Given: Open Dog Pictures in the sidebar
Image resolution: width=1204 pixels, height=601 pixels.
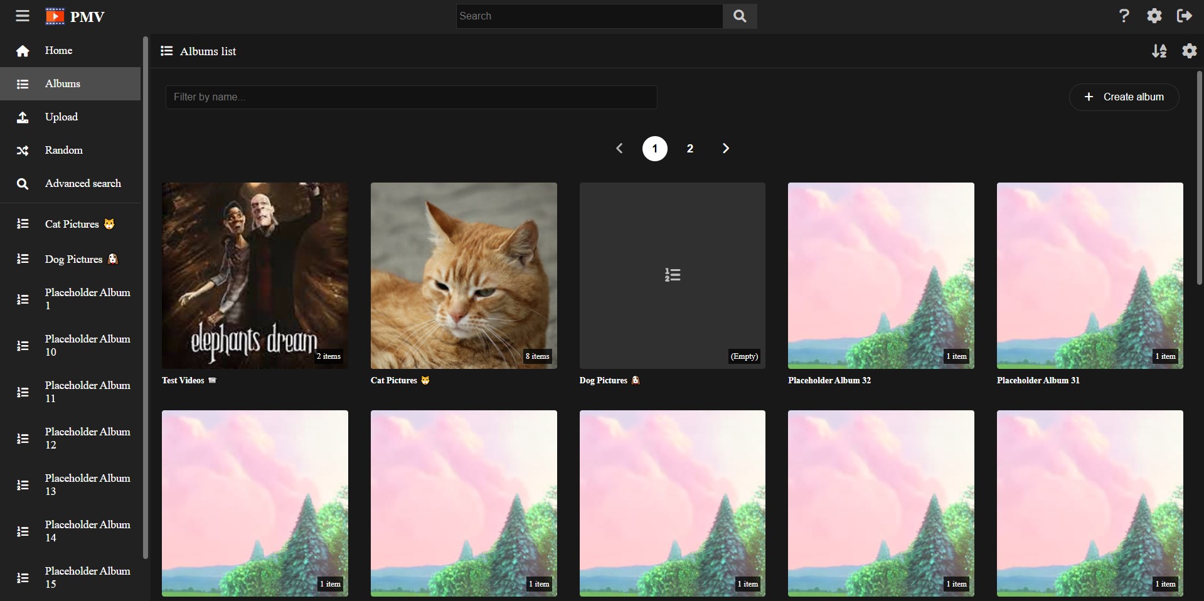Looking at the screenshot, I should (70, 259).
